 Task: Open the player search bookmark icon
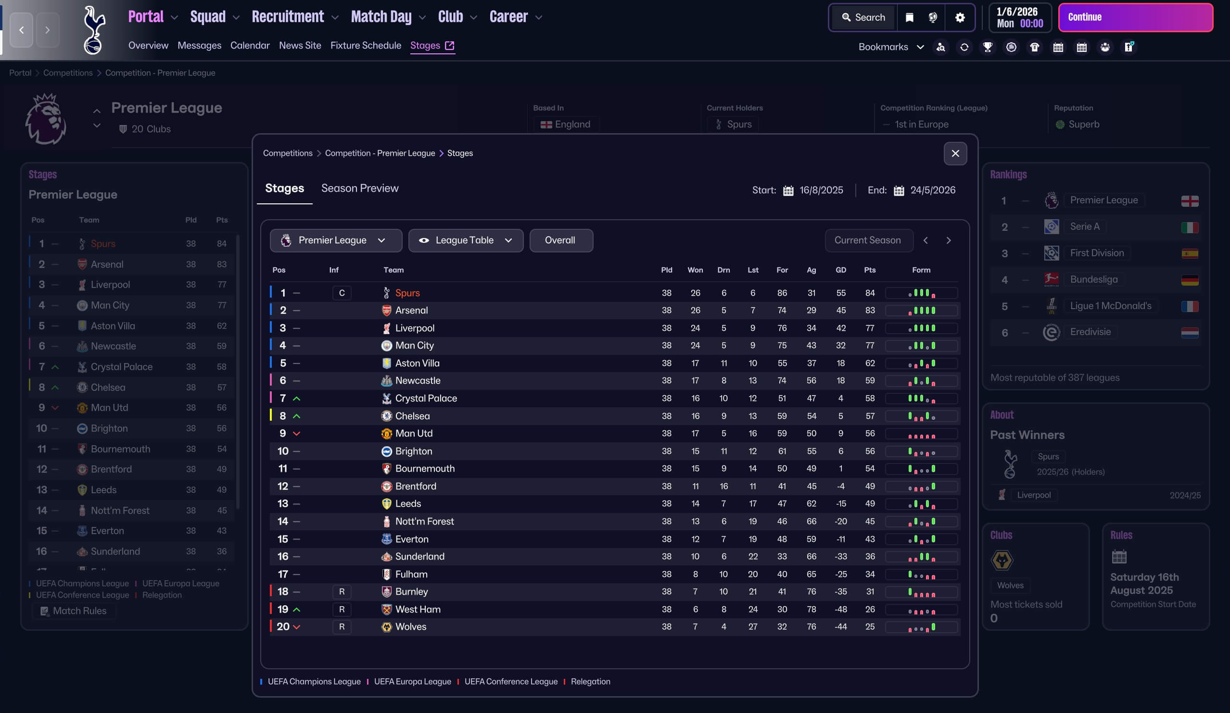coord(940,47)
